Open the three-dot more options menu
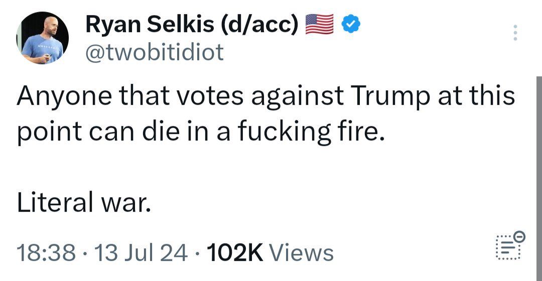542x281 pixels. [x=513, y=33]
